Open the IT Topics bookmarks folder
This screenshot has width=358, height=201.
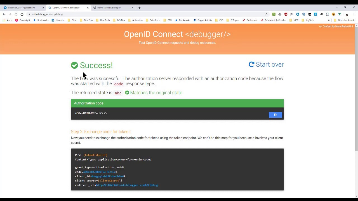[233, 20]
